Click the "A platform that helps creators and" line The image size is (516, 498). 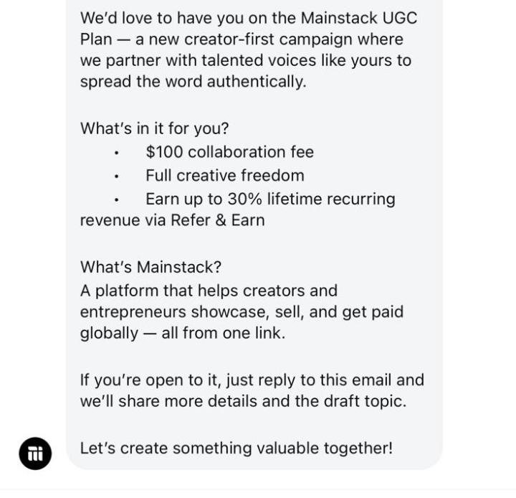click(x=209, y=291)
